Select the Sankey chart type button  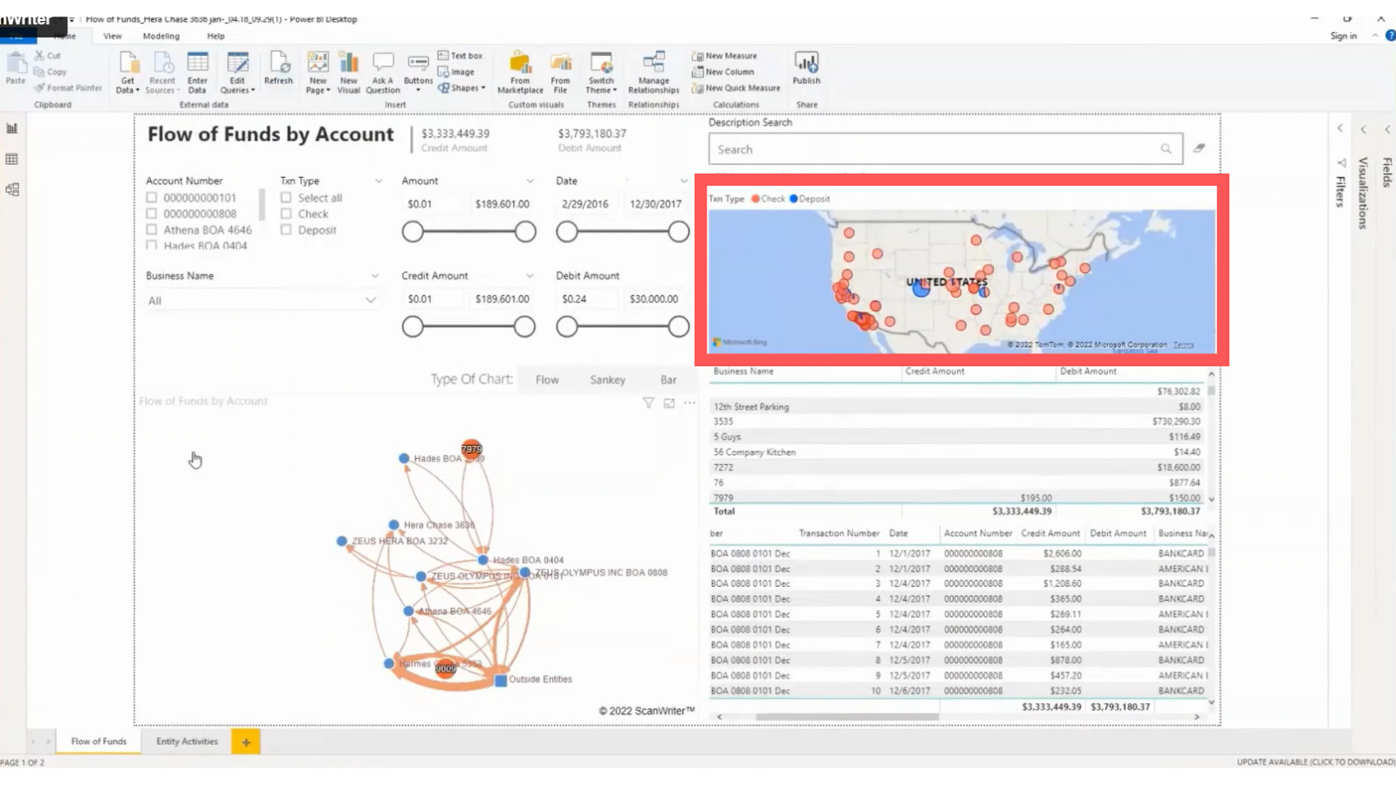tap(607, 379)
